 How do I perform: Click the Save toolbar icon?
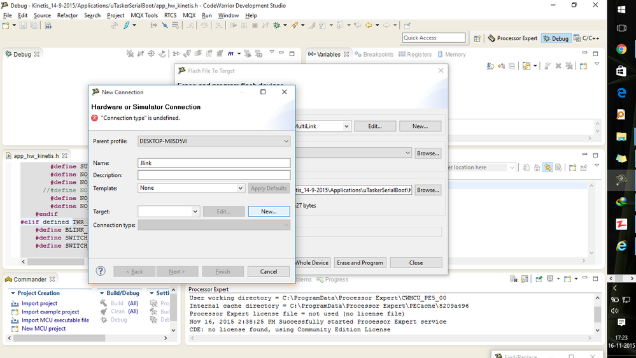click(23, 25)
